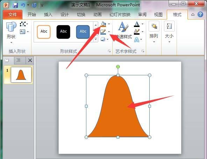
Task: Switch to the 审阅 (Review) tab
Action: 142,14
